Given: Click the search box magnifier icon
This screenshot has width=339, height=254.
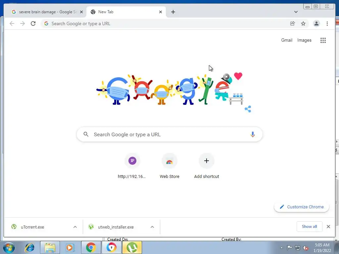Looking at the screenshot, I should tap(86, 134).
